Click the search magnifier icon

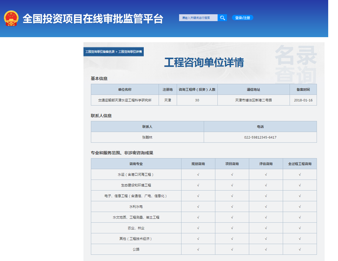point(222,18)
